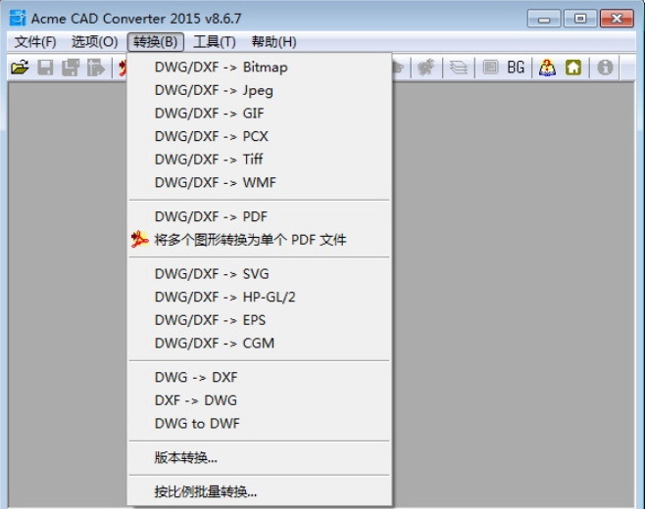Viewport: 645px width, 509px height.
Task: Choose DWG to DWF
Action: [x=259, y=423]
